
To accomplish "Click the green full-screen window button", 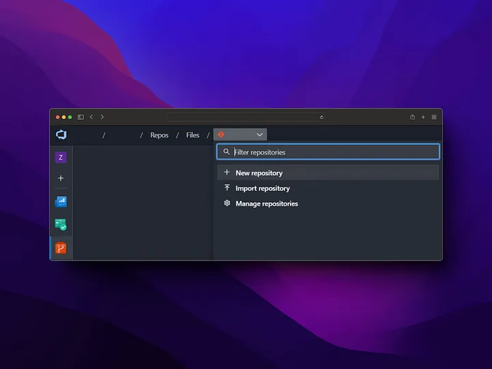I will [x=70, y=117].
